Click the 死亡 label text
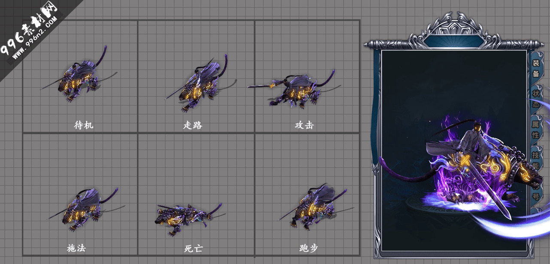Viewport: 550px width, 264px height. coord(193,248)
